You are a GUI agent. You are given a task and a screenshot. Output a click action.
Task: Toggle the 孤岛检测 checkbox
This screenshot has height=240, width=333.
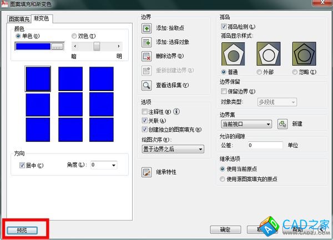224,26
